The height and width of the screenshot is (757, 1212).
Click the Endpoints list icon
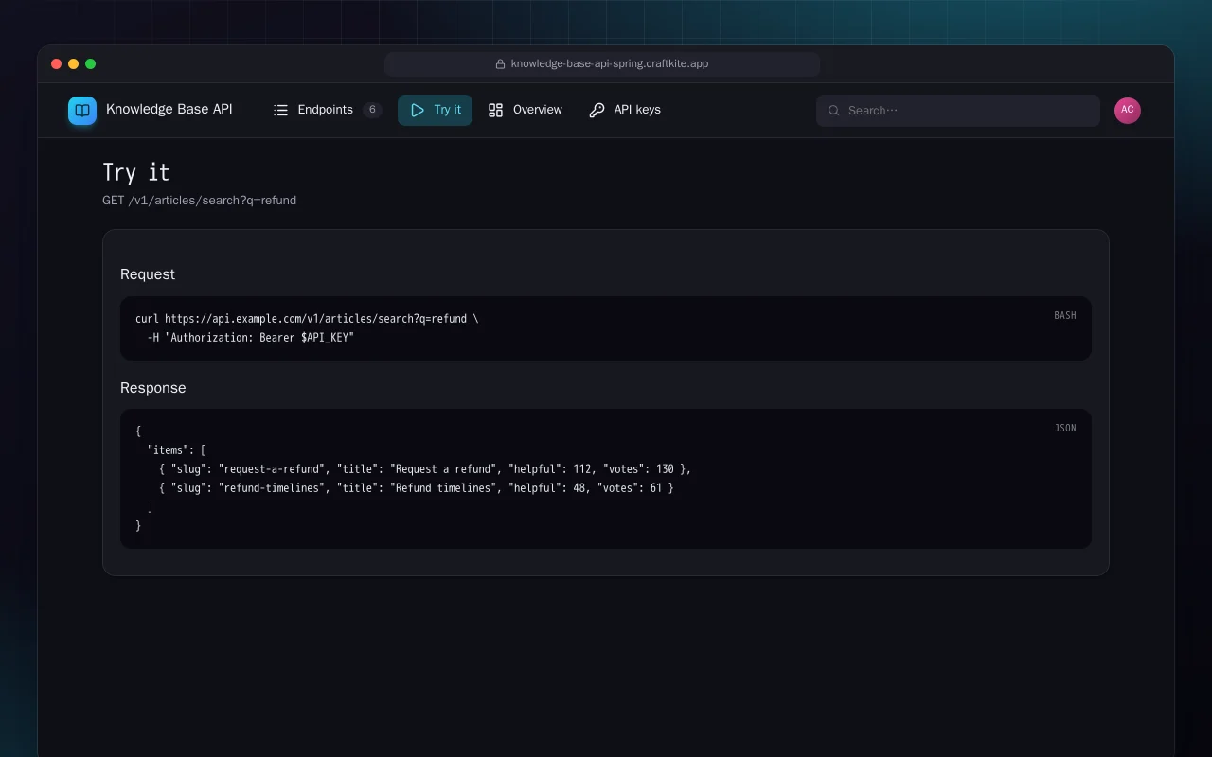(x=280, y=111)
